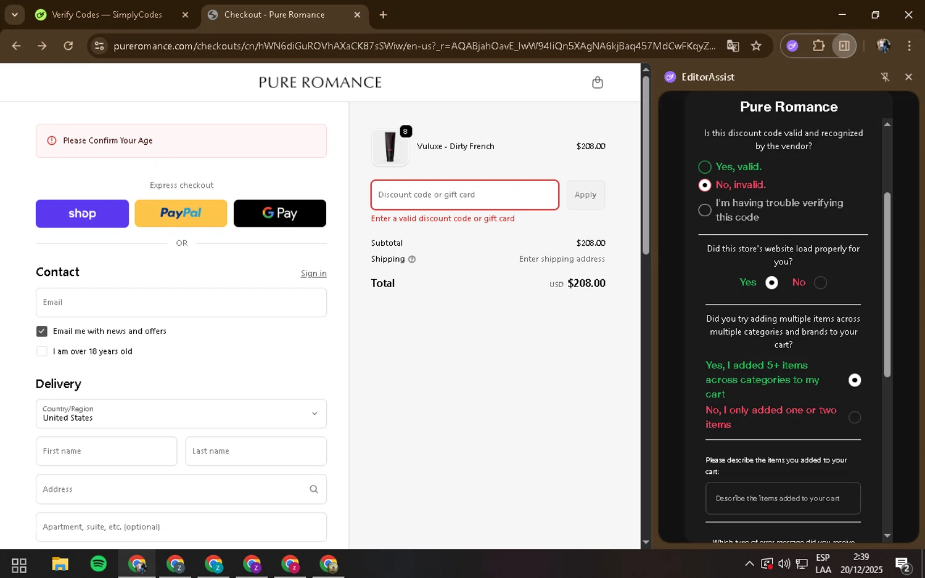
Task: Focus the First name field
Action: 107,451
